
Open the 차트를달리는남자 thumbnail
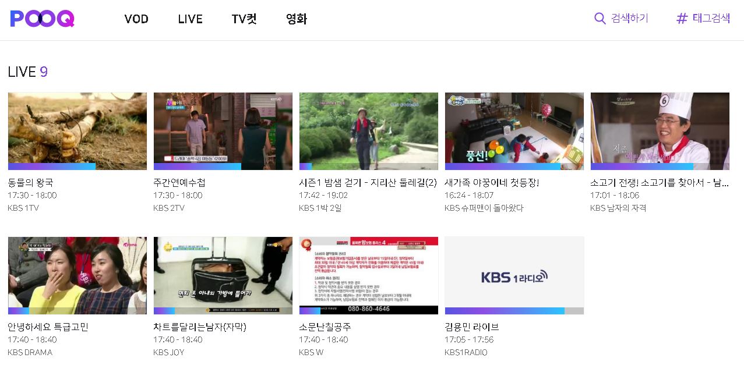tap(223, 275)
